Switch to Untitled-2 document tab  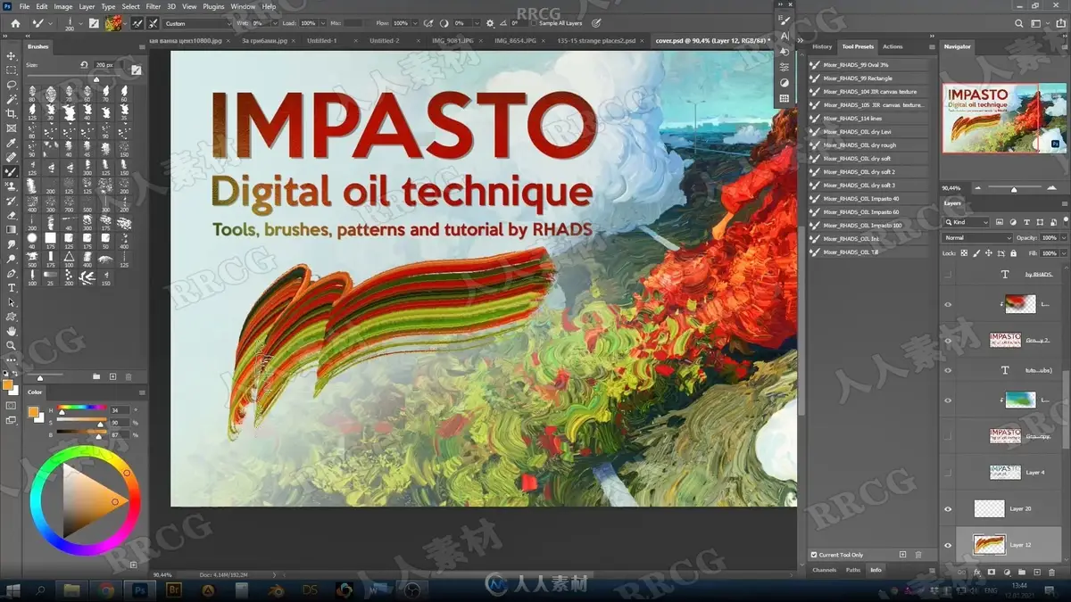385,40
